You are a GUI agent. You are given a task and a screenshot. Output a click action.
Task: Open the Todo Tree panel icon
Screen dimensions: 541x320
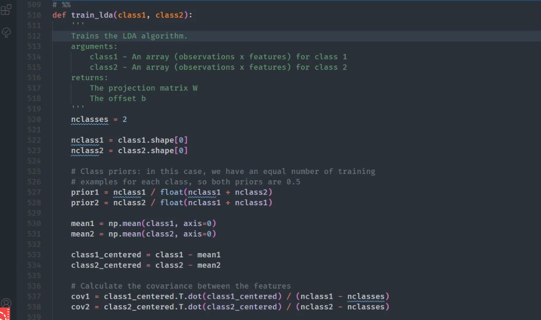(x=6, y=32)
